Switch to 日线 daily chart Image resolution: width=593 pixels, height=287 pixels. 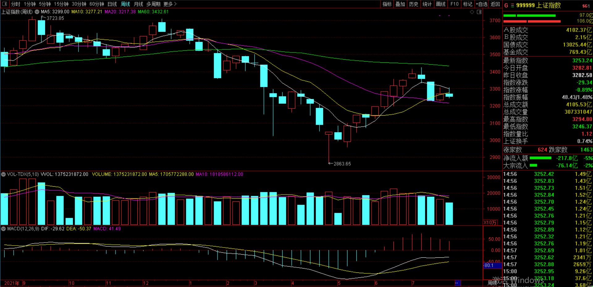[112, 4]
